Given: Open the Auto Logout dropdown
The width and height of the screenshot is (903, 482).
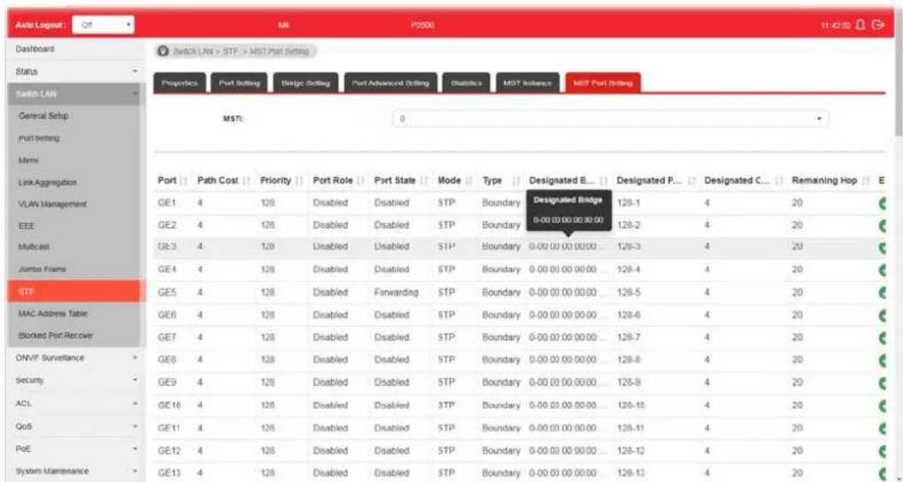Looking at the screenshot, I should pyautogui.click(x=103, y=25).
